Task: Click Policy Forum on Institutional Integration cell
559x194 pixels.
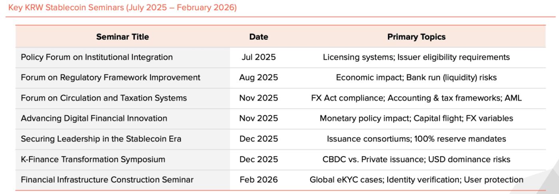Action: 97,57
